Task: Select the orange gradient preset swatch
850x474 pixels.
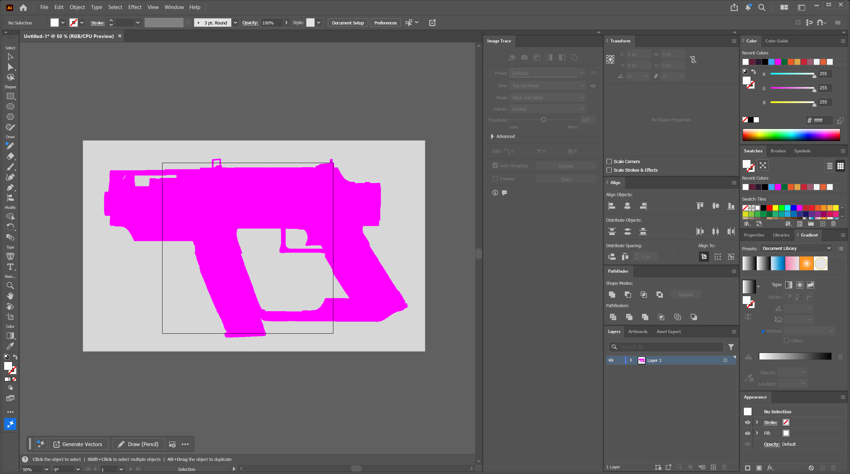Action: click(x=807, y=264)
